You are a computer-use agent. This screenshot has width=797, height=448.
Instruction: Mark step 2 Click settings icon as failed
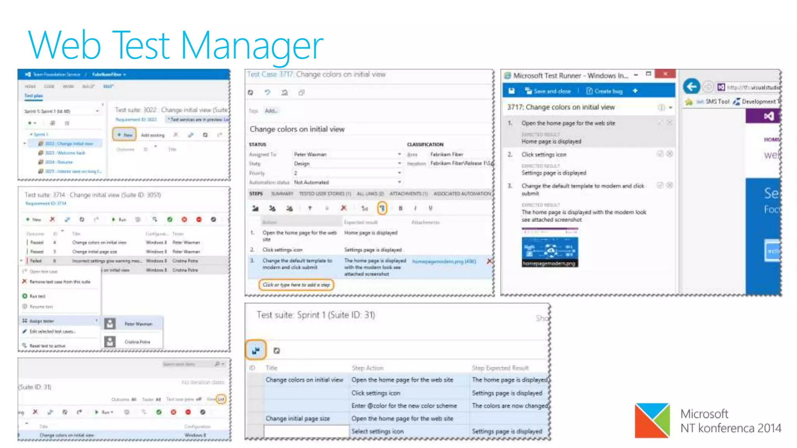click(x=670, y=154)
